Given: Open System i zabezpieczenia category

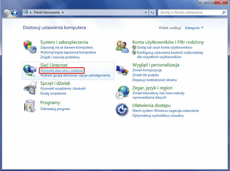Looking at the screenshot, I should coord(64,42).
